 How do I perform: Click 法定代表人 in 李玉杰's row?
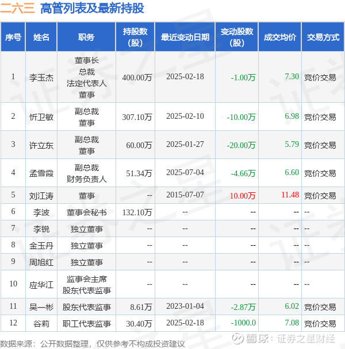pyautogui.click(x=86, y=83)
